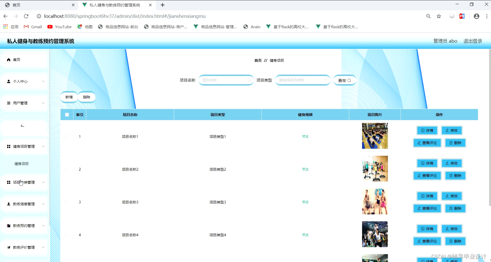
Task: Click the site info icon in address bar
Action: (x=39, y=16)
